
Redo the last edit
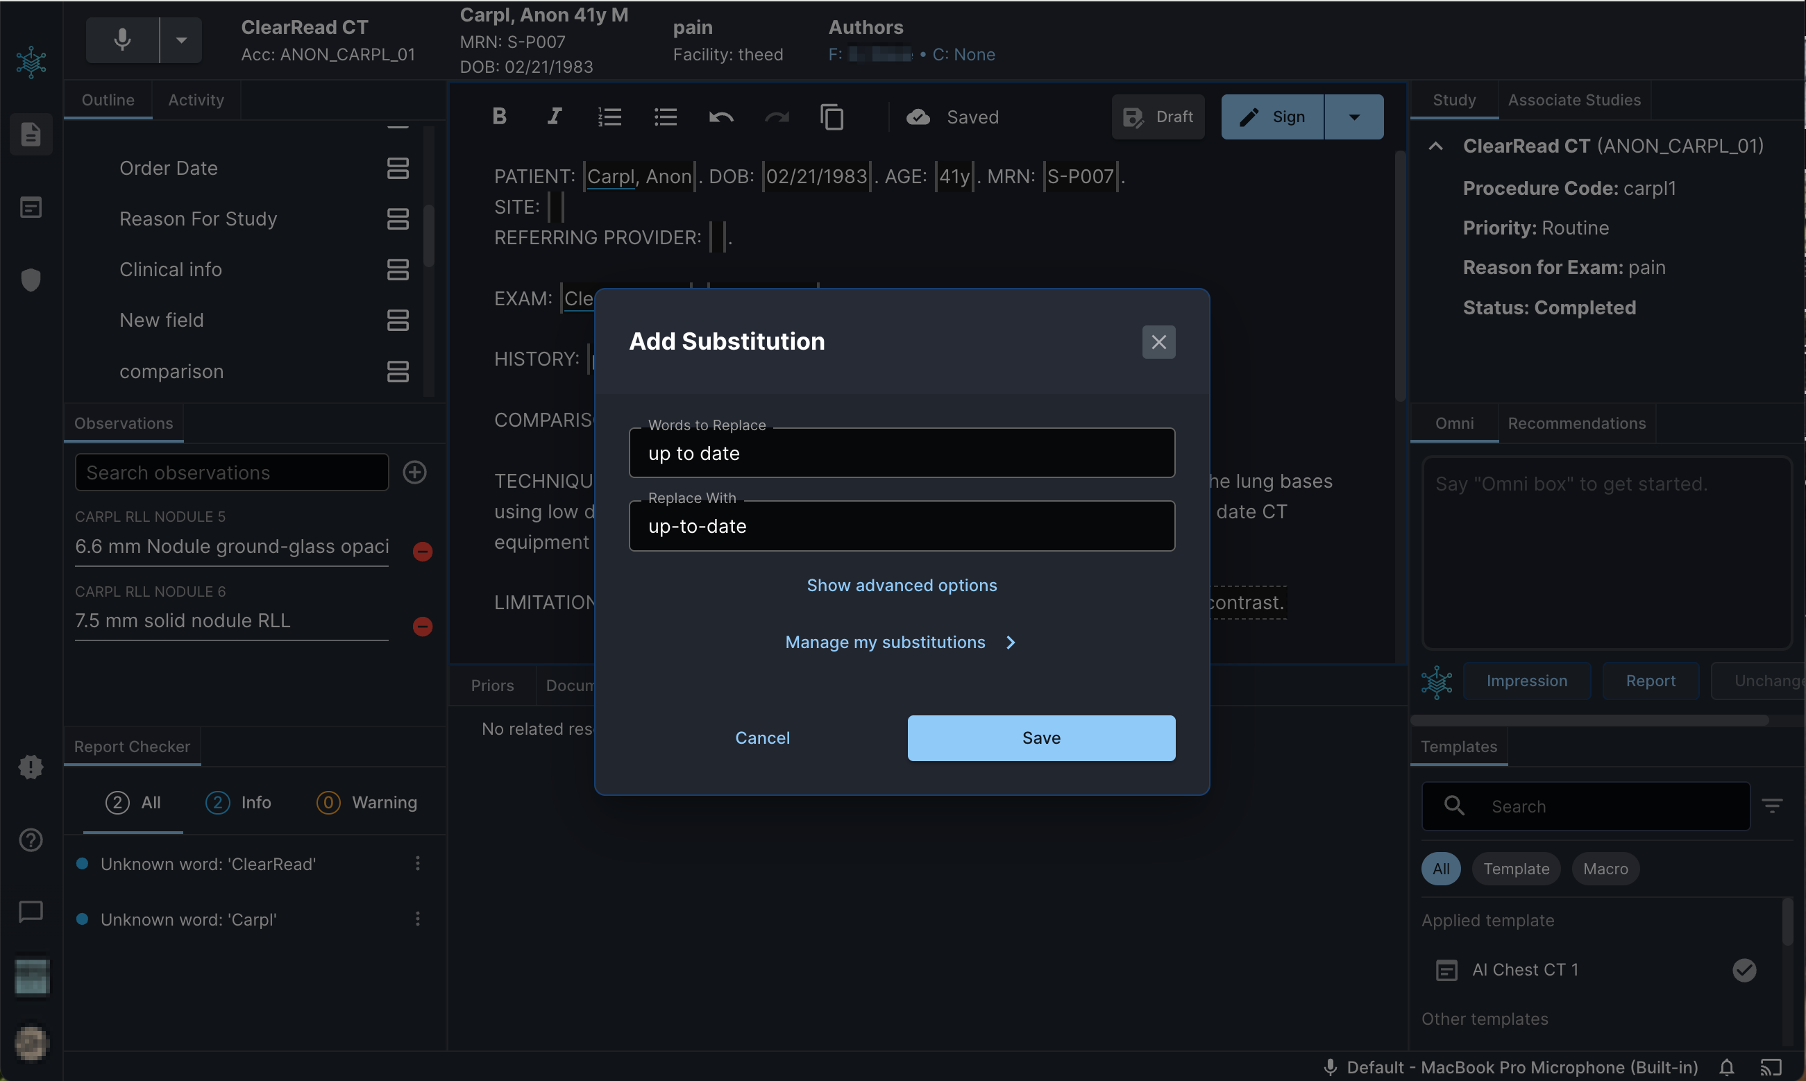click(777, 117)
